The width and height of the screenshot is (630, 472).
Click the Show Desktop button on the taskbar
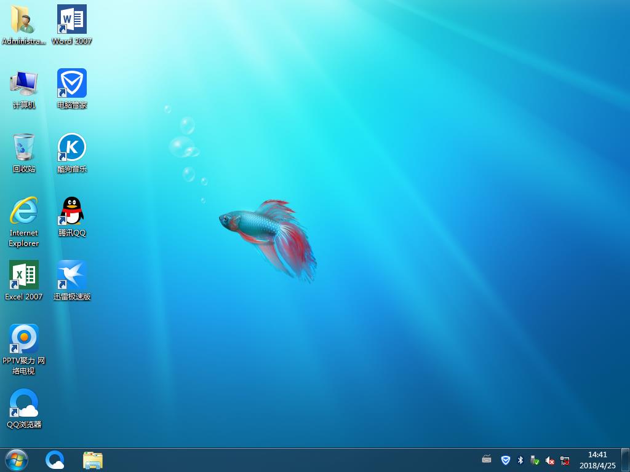pos(626,460)
